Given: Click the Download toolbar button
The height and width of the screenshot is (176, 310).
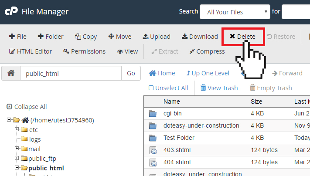Looking at the screenshot, I should tap(200, 37).
